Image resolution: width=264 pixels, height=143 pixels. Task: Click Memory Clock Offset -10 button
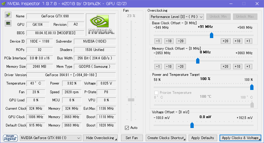pos(169,67)
